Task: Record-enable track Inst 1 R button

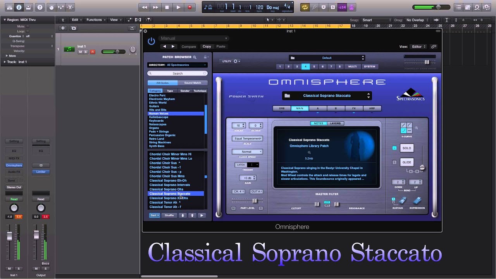Action: pos(92,52)
